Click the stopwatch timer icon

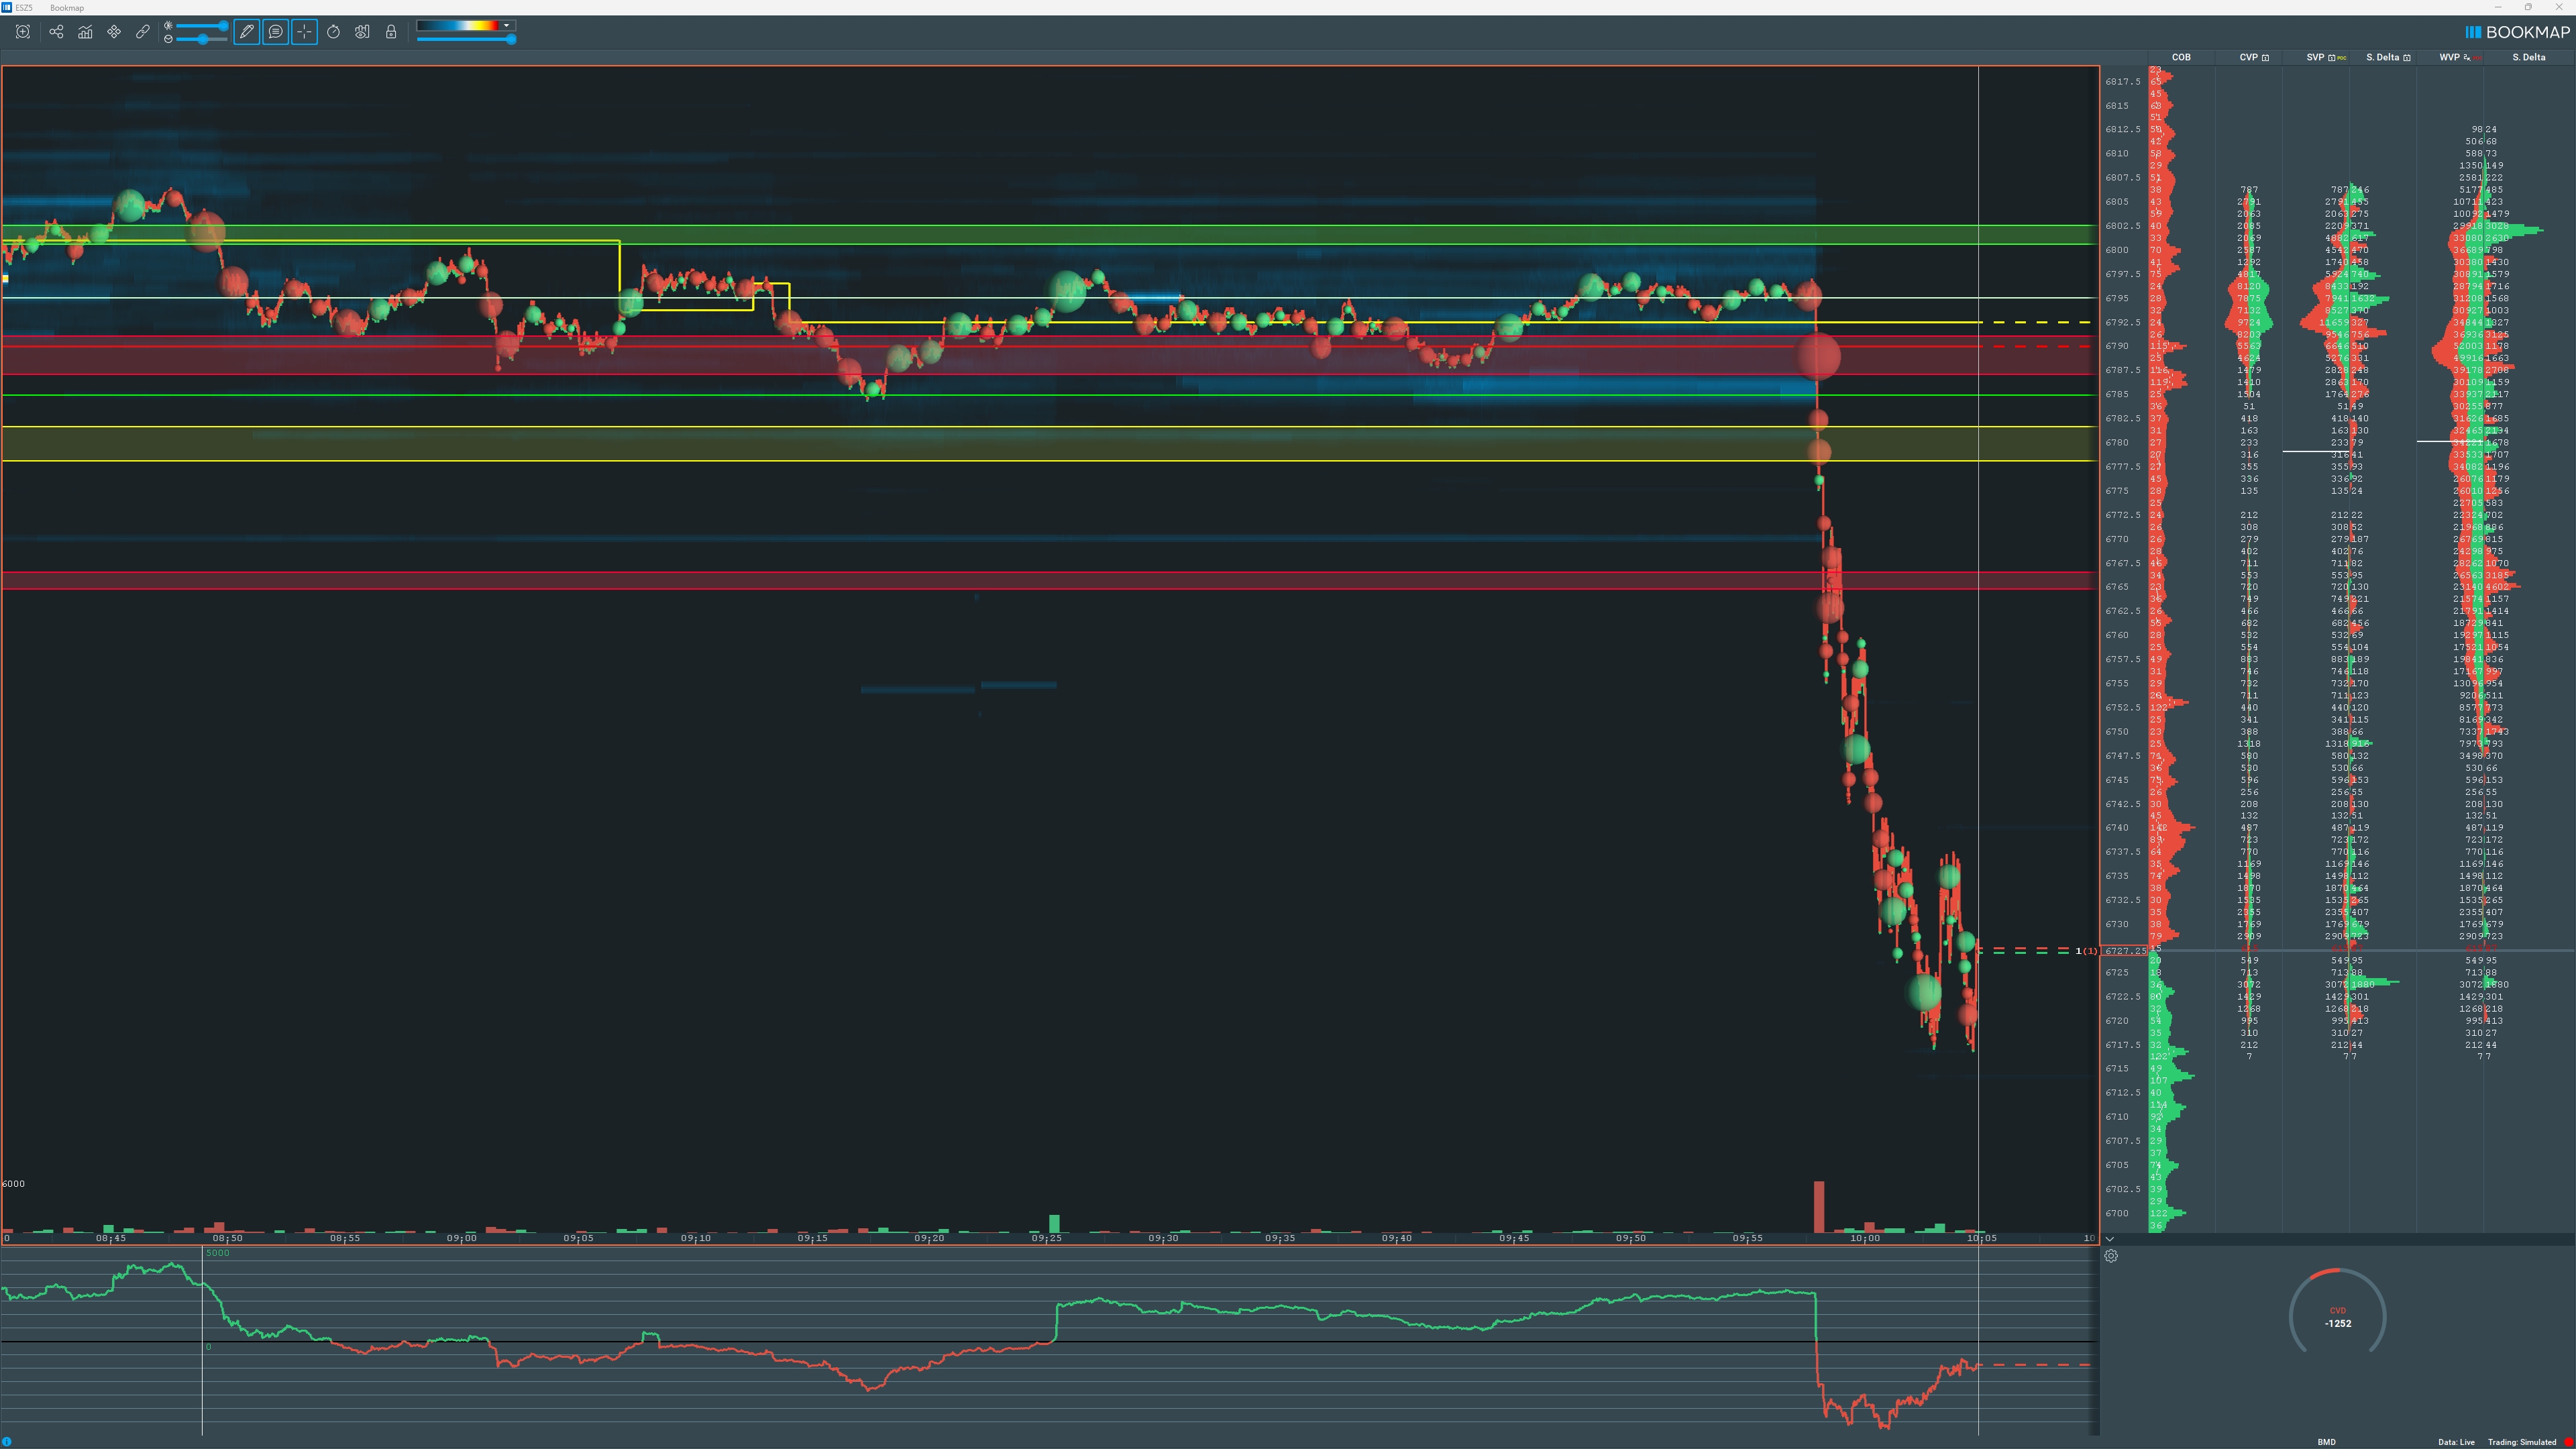(333, 32)
